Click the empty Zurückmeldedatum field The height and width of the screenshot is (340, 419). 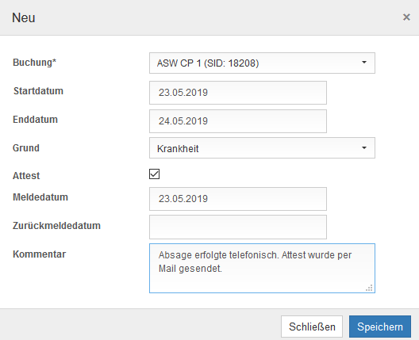point(238,227)
